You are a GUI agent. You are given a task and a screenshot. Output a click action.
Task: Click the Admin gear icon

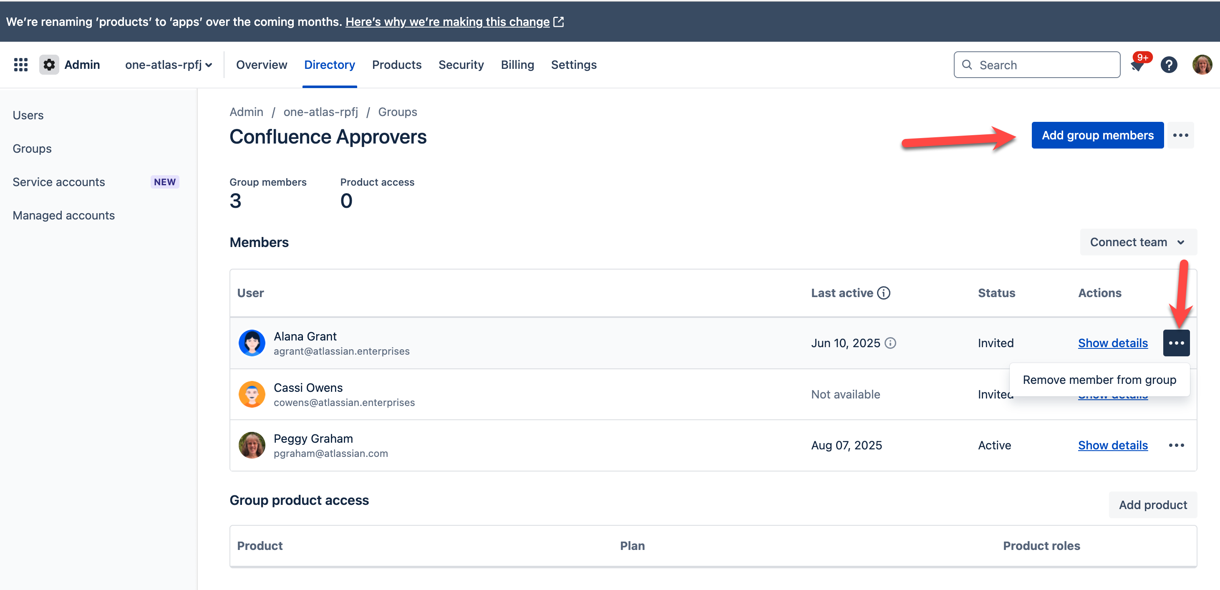[49, 65]
